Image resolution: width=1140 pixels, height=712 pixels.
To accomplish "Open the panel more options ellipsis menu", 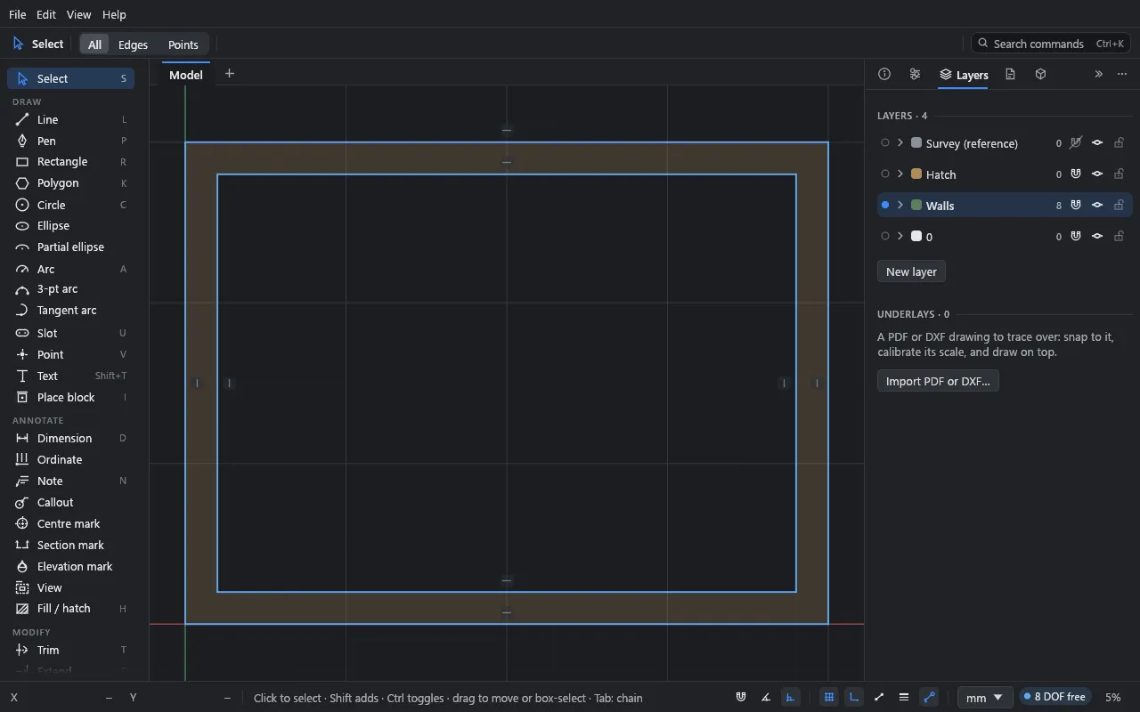I will [1122, 75].
